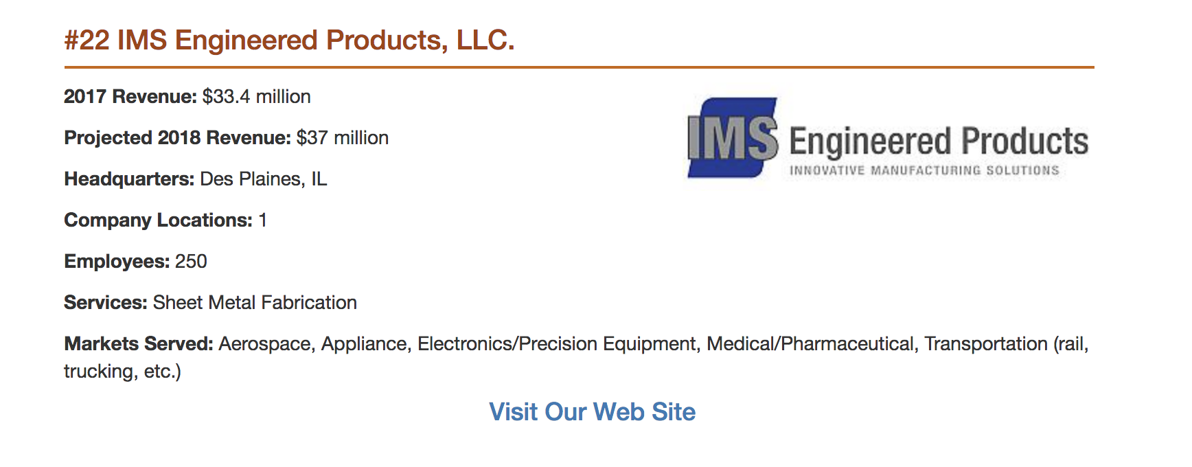Click the Medical/Pharmaceutical market entry
The width and height of the screenshot is (1192, 467).
[812, 343]
